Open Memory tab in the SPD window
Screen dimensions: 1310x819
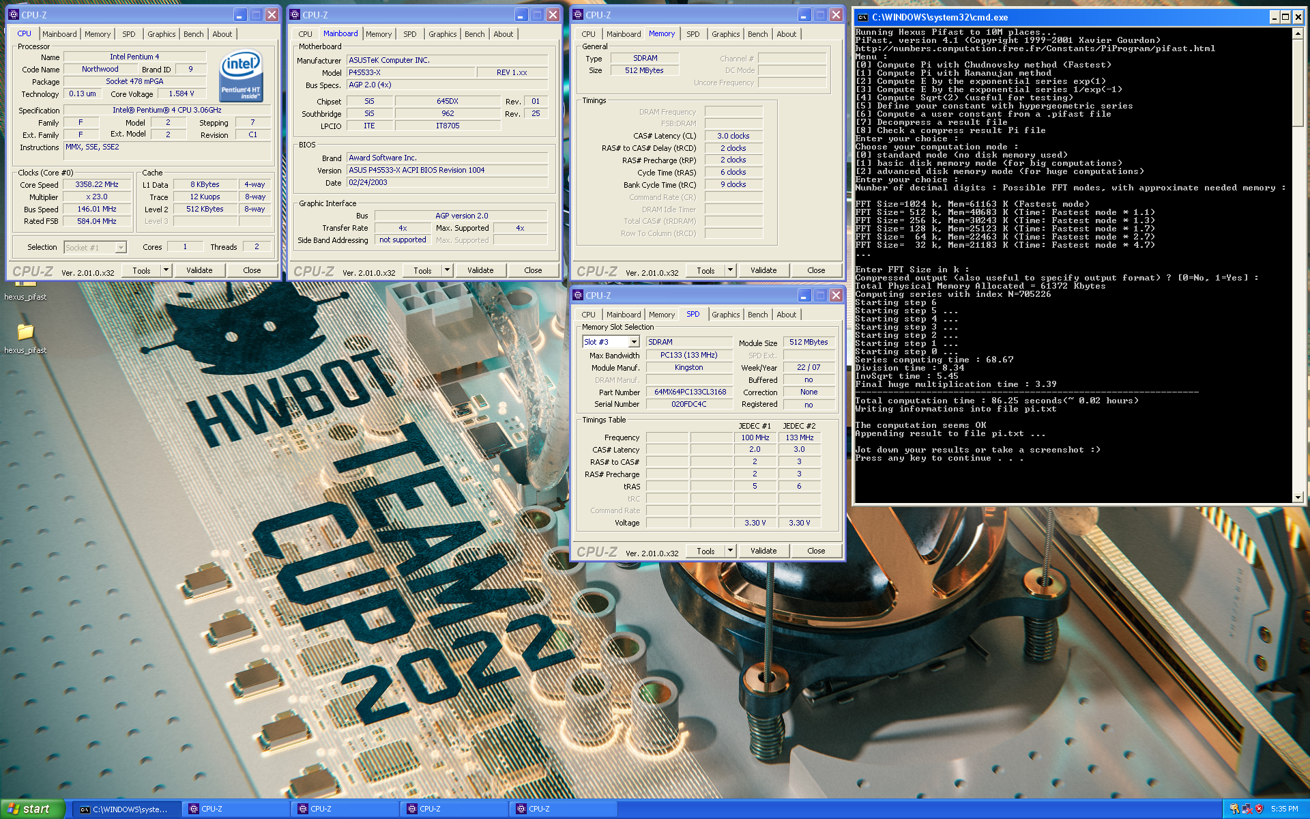click(x=661, y=315)
